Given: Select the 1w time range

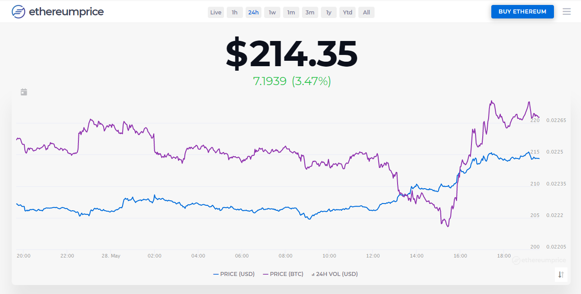Looking at the screenshot, I should click(x=272, y=12).
